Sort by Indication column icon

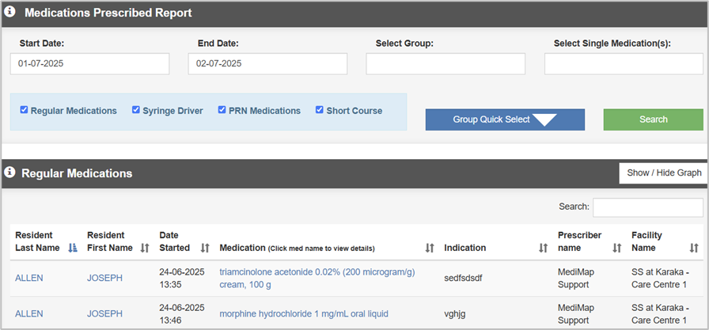click(543, 248)
